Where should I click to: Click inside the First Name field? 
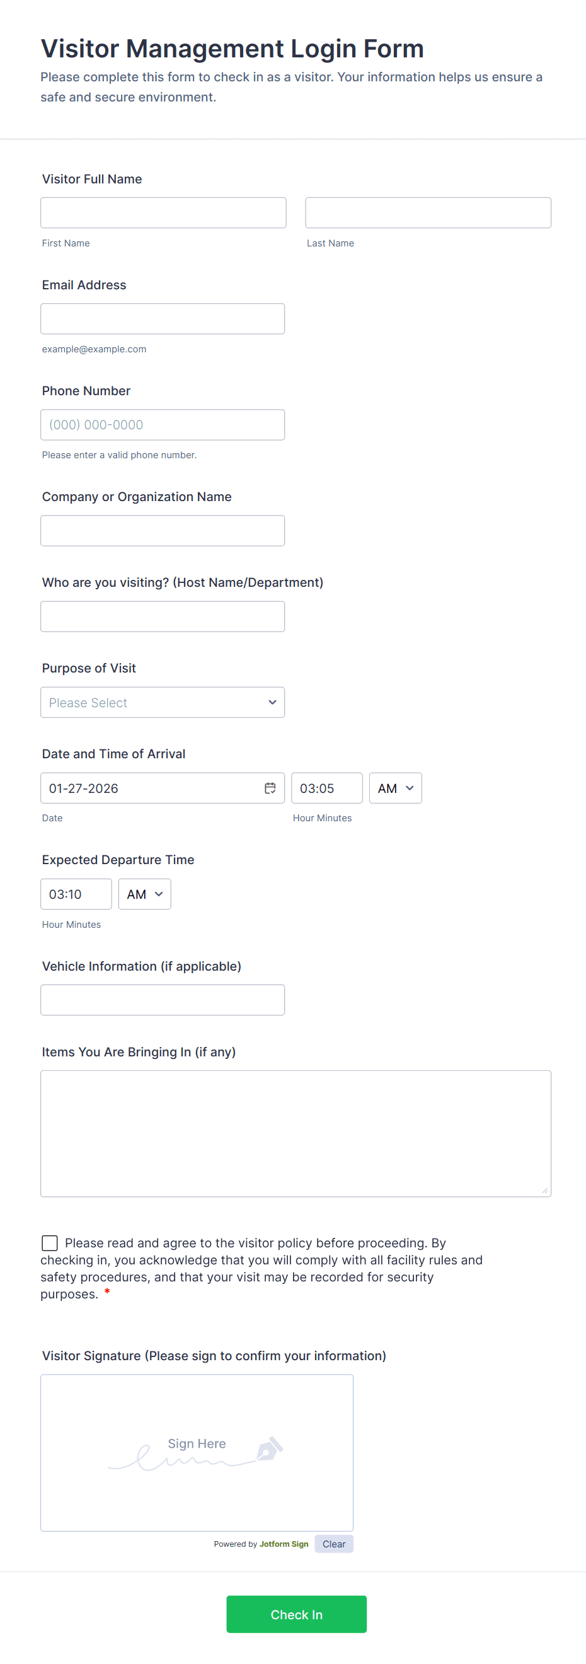[x=163, y=212]
